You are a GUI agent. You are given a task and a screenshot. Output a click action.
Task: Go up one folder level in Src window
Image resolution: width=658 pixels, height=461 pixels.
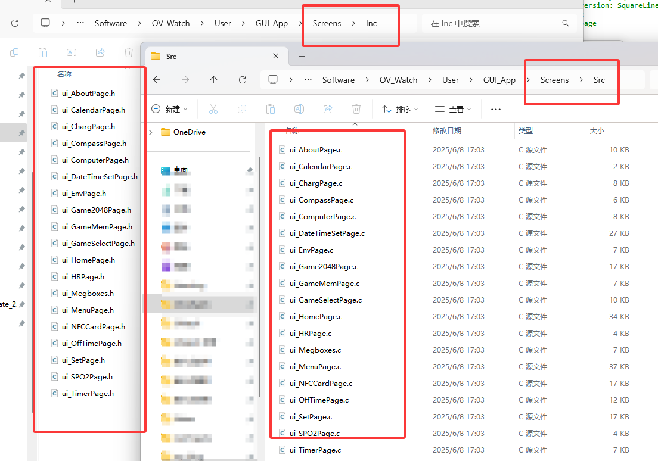pyautogui.click(x=214, y=80)
